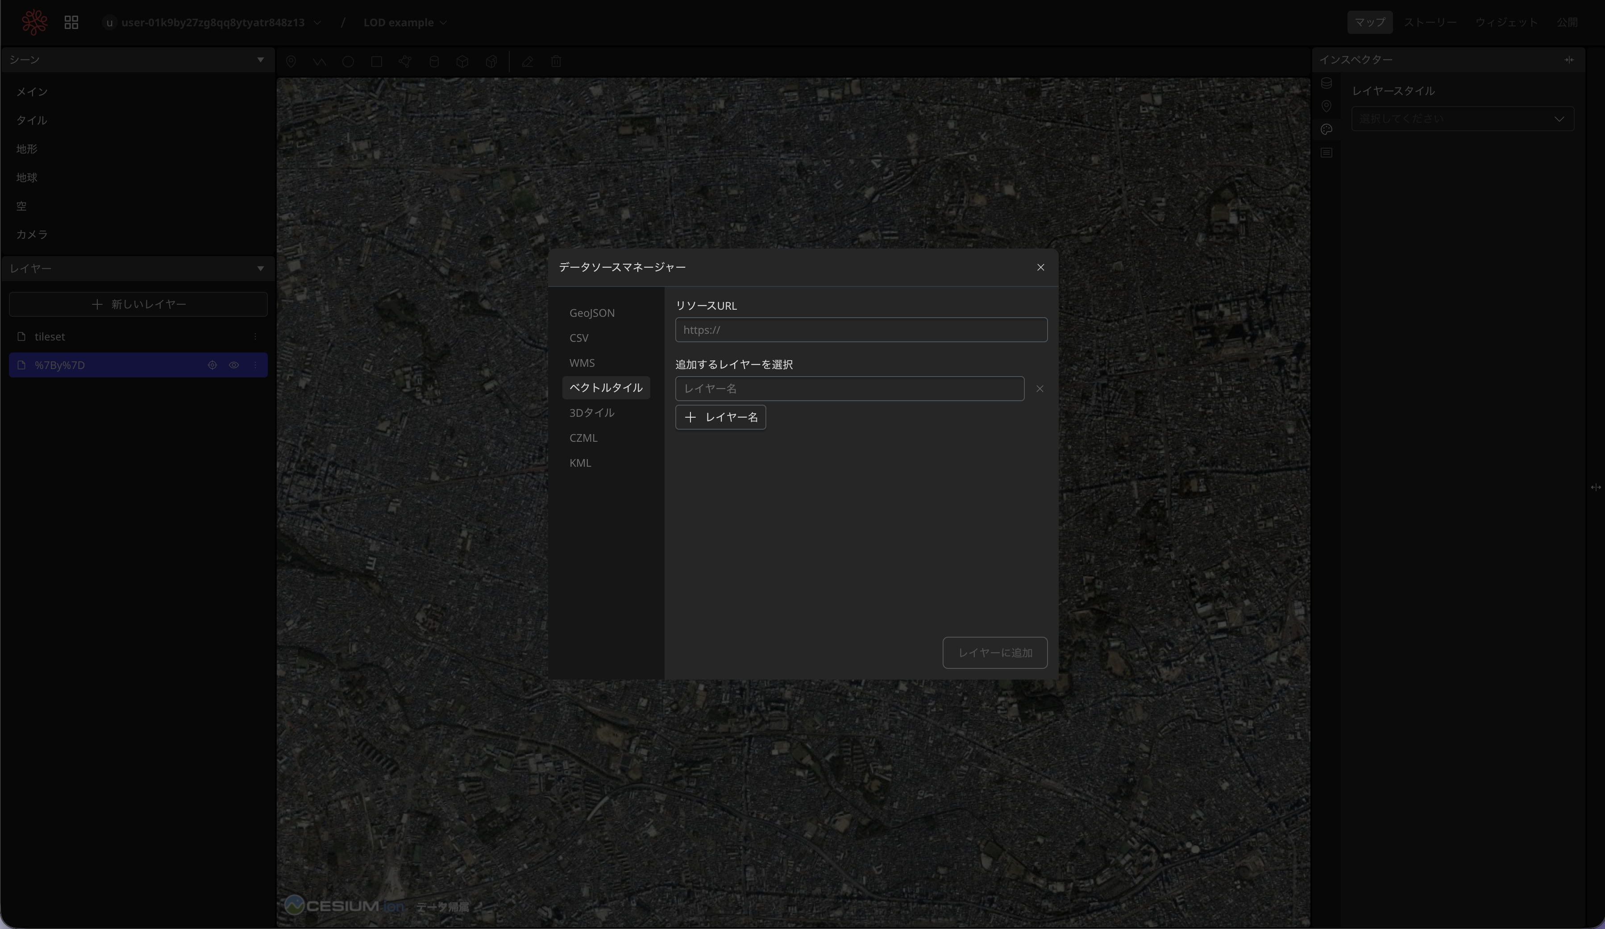Select the polygon sketch tool
This screenshot has height=929, width=1605.
405,62
